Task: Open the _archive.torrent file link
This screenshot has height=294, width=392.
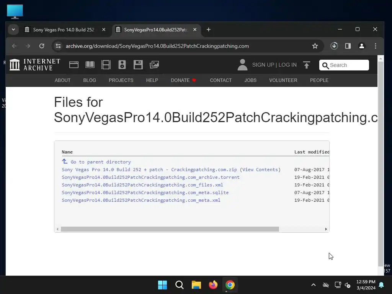Action: click(150, 177)
